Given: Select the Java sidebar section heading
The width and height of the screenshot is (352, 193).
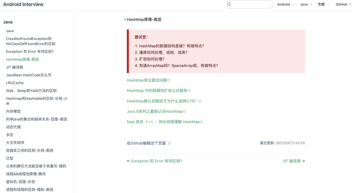Looking at the screenshot, I should (8, 22).
